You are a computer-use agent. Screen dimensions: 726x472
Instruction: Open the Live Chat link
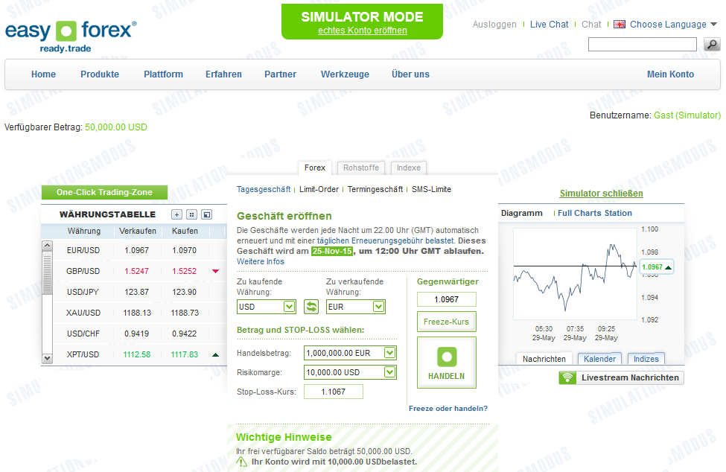(x=549, y=25)
